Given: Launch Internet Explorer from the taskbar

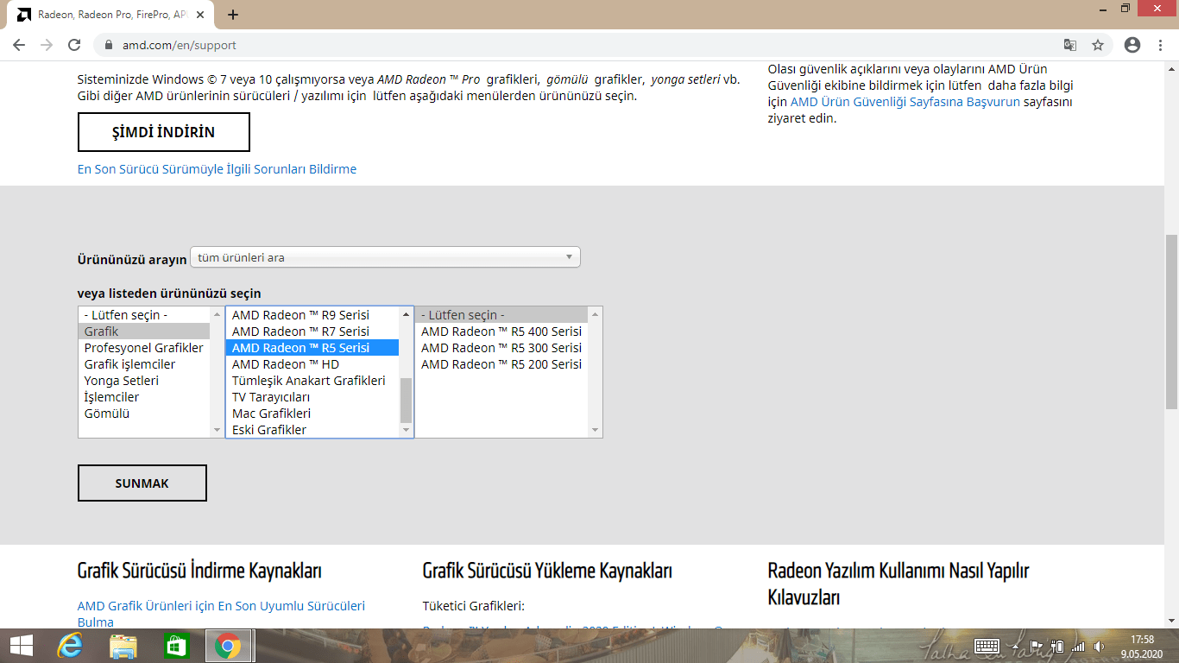Looking at the screenshot, I should pyautogui.click(x=71, y=645).
